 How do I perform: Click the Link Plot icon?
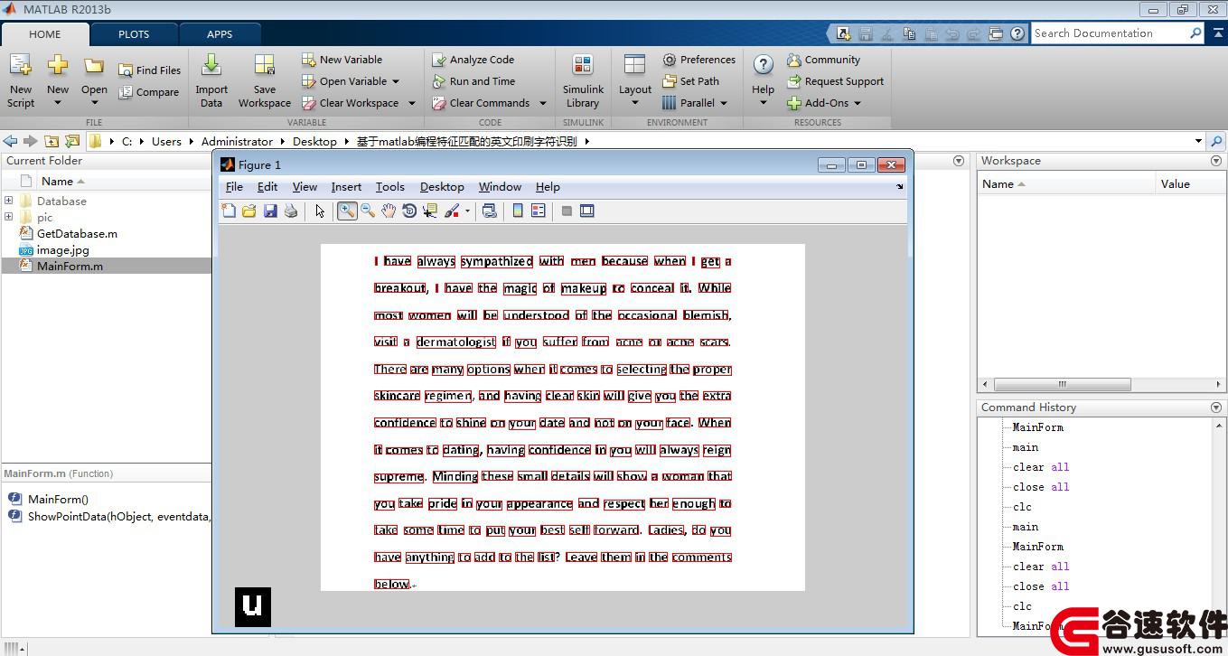tap(490, 211)
